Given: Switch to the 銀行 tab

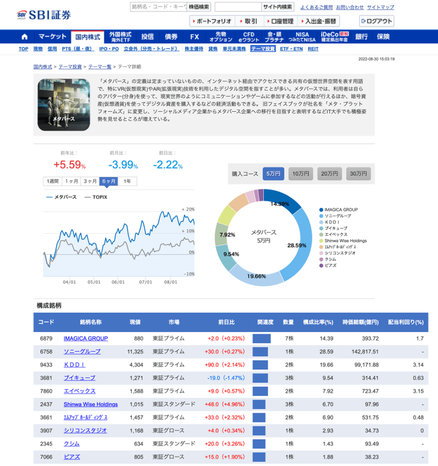Looking at the screenshot, I should click(x=361, y=37).
